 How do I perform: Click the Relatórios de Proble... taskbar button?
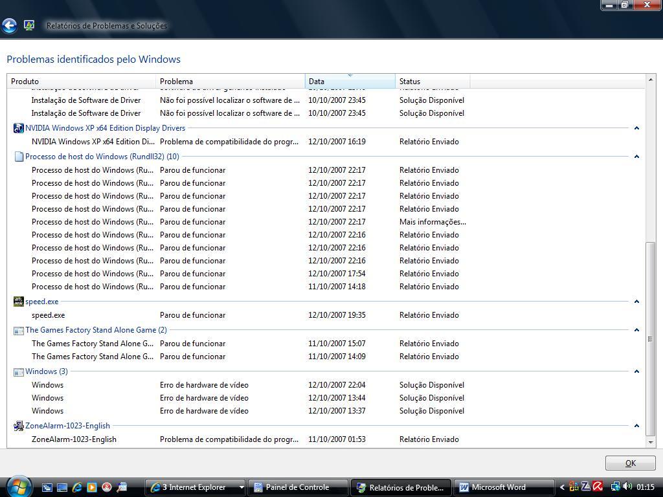(401, 487)
